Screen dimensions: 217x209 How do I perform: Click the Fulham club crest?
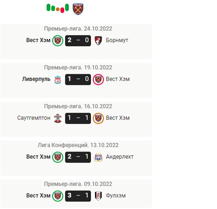click(x=98, y=196)
